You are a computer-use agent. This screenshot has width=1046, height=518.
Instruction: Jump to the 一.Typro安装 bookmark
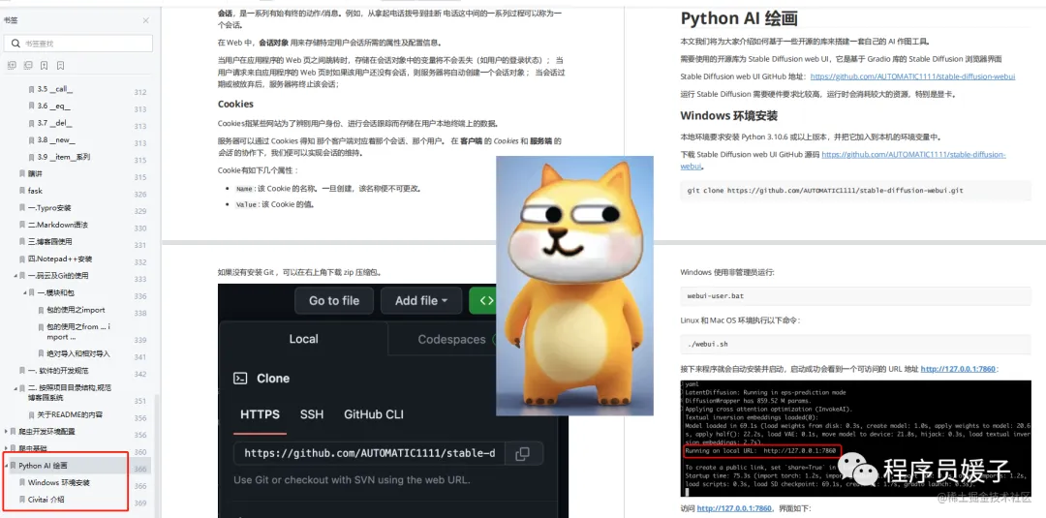[x=49, y=208]
